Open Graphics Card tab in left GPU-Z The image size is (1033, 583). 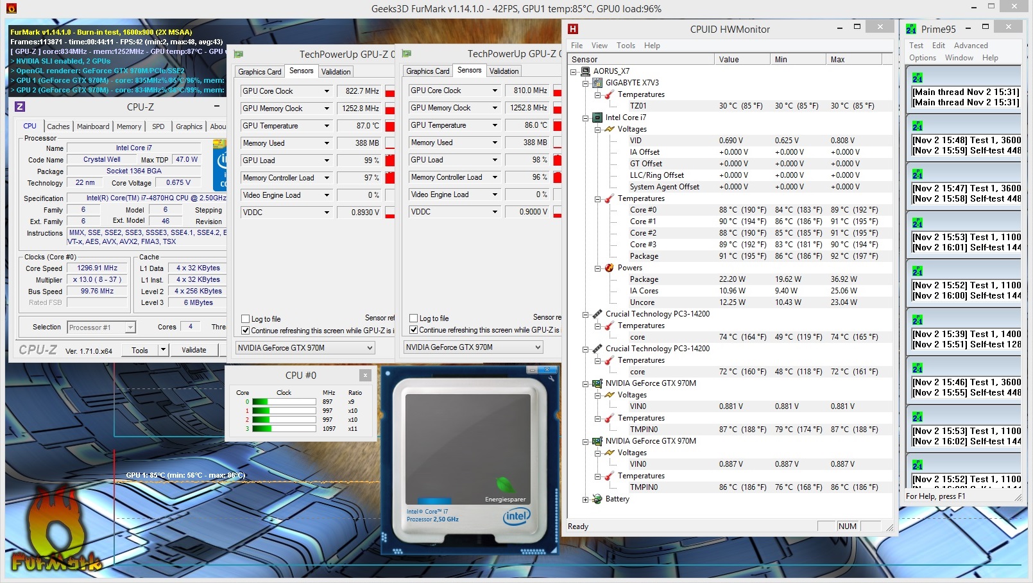tap(260, 72)
